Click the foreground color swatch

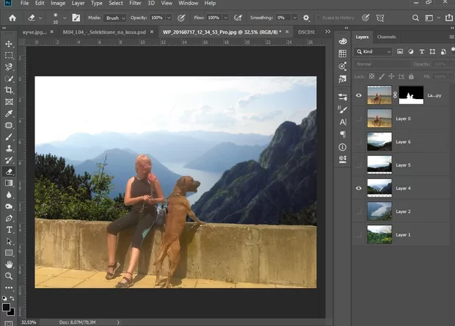[7, 308]
